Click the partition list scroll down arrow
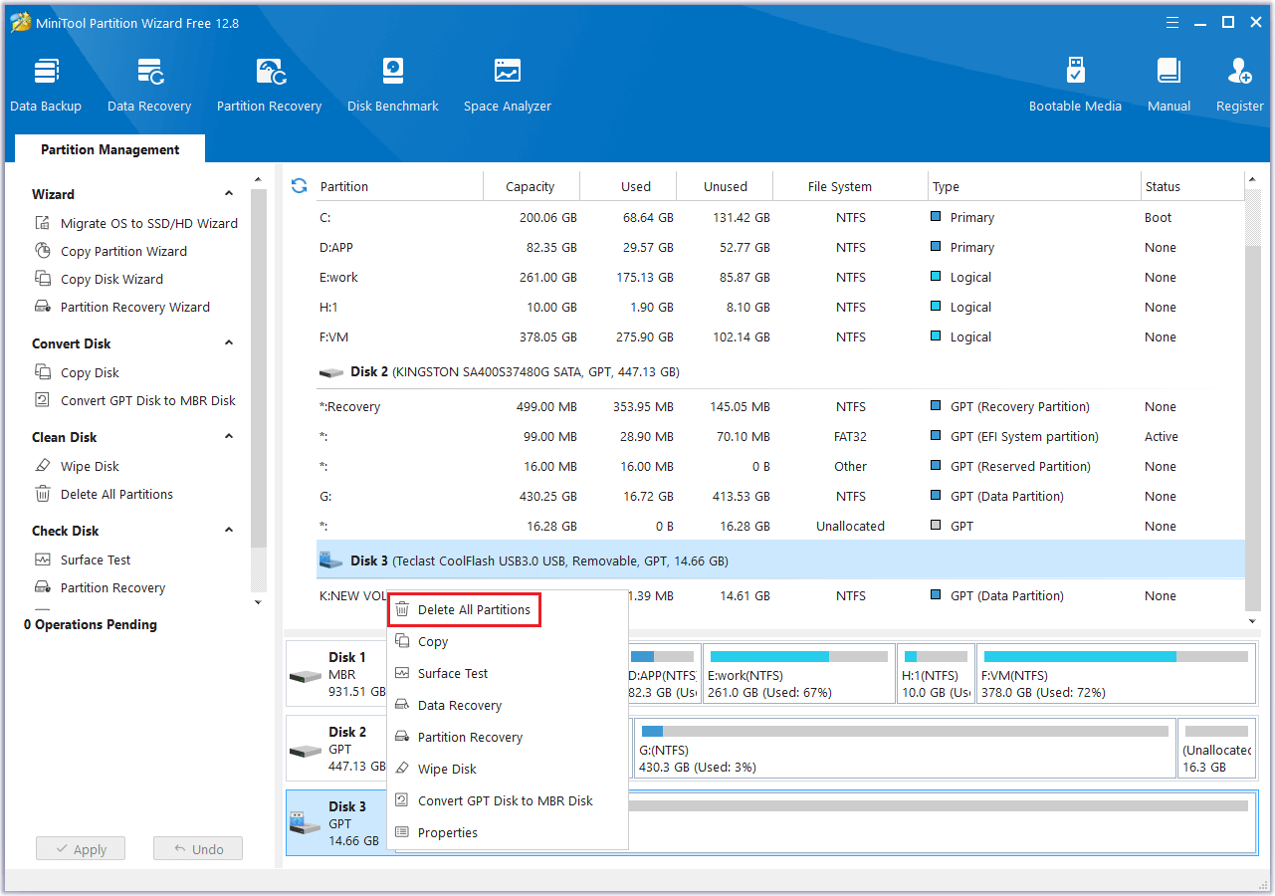The height and width of the screenshot is (896, 1275). coord(1252,621)
